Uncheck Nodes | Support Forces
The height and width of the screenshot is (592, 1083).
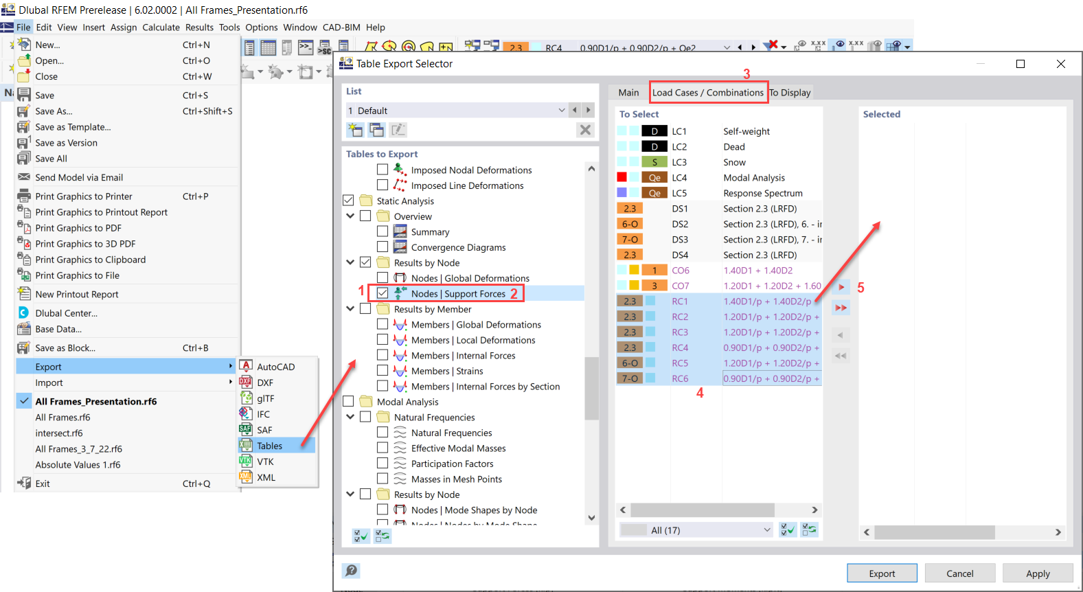coord(383,293)
